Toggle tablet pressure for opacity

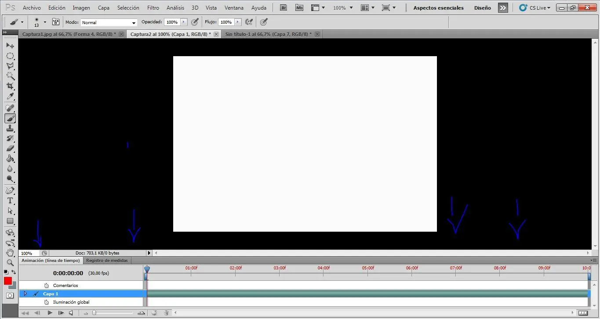point(195,22)
